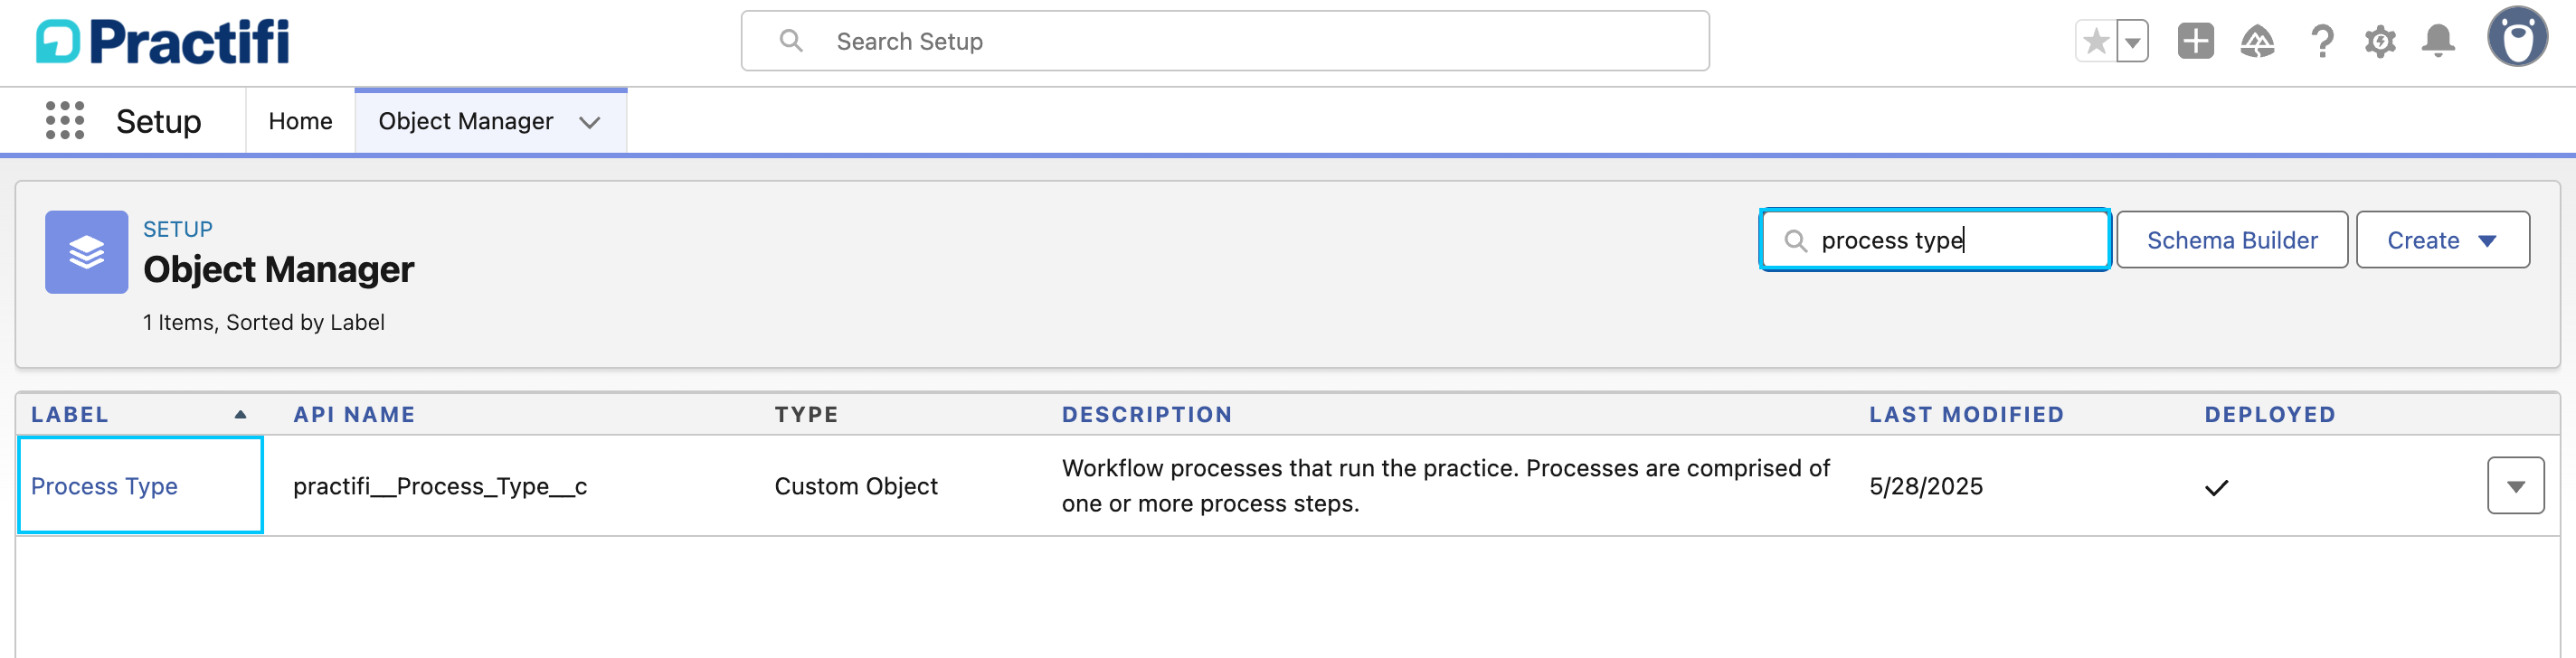Select the Object Manager tab

466,121
